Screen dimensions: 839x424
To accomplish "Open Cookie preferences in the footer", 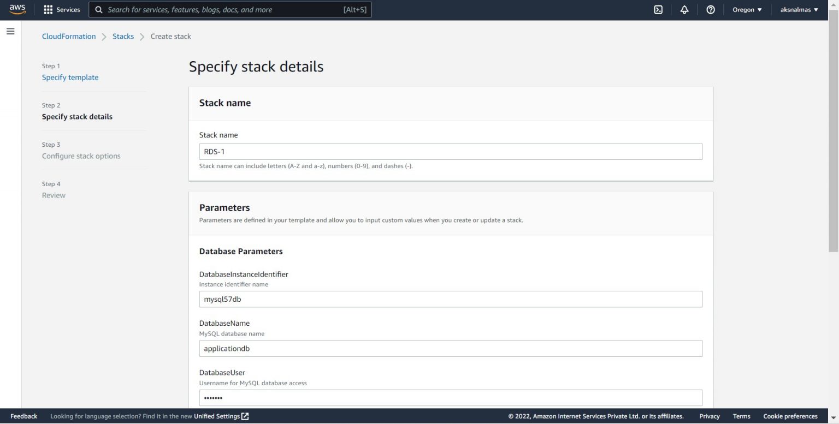I will tap(790, 416).
